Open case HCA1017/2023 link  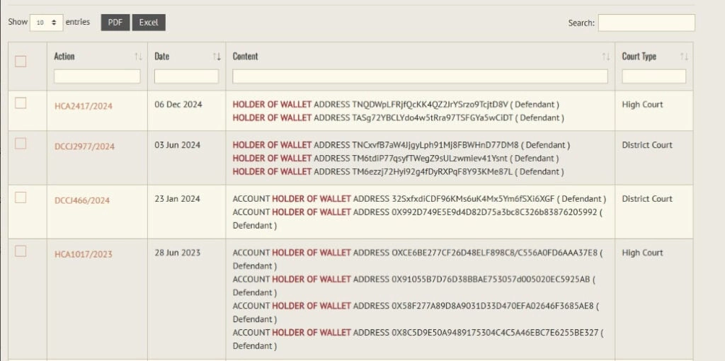coord(84,254)
